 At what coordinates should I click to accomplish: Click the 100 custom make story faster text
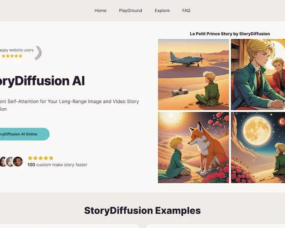pos(57,165)
